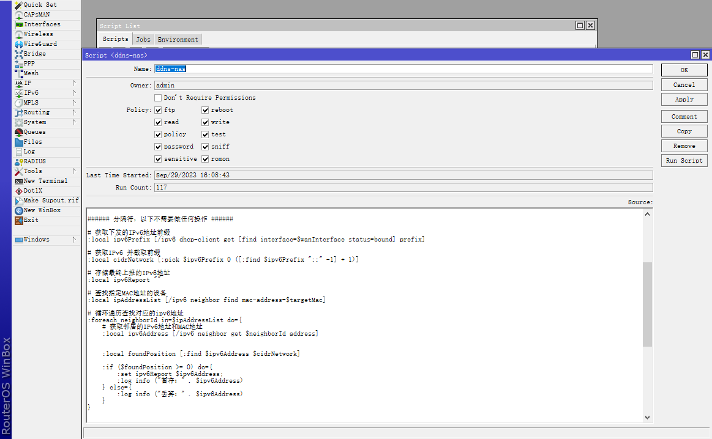Viewport: 712px width, 439px height.
Task: Switch to Scripts tab in Script List
Action: (115, 39)
